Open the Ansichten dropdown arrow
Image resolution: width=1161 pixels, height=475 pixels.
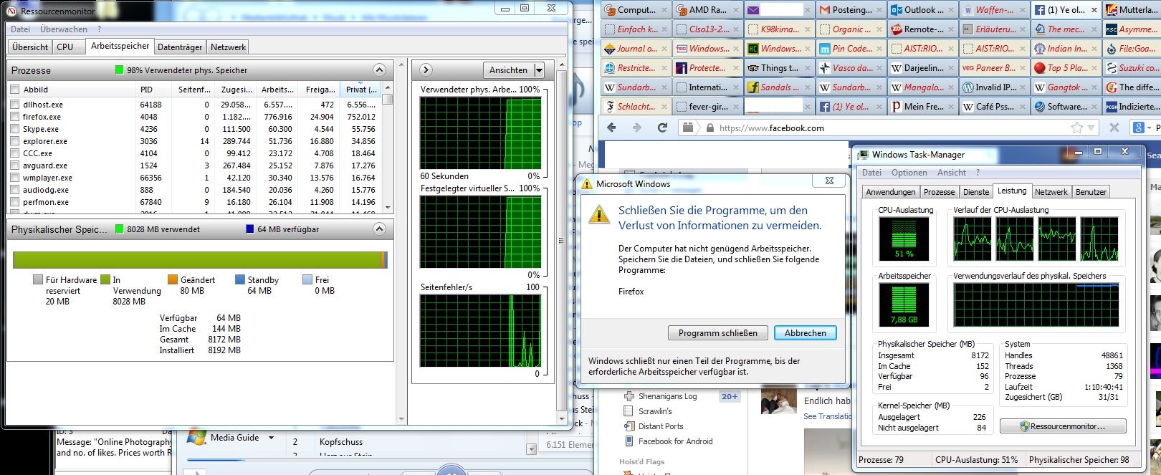(x=539, y=70)
